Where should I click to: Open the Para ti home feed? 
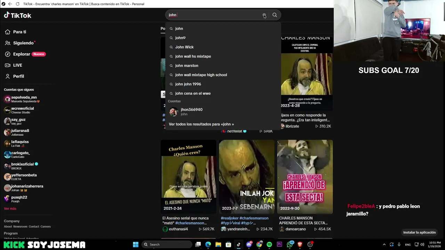[x=20, y=32]
